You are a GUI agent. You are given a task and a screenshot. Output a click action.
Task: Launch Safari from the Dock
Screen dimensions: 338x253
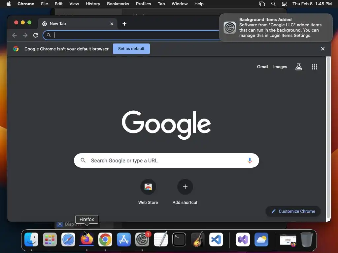(x=68, y=239)
